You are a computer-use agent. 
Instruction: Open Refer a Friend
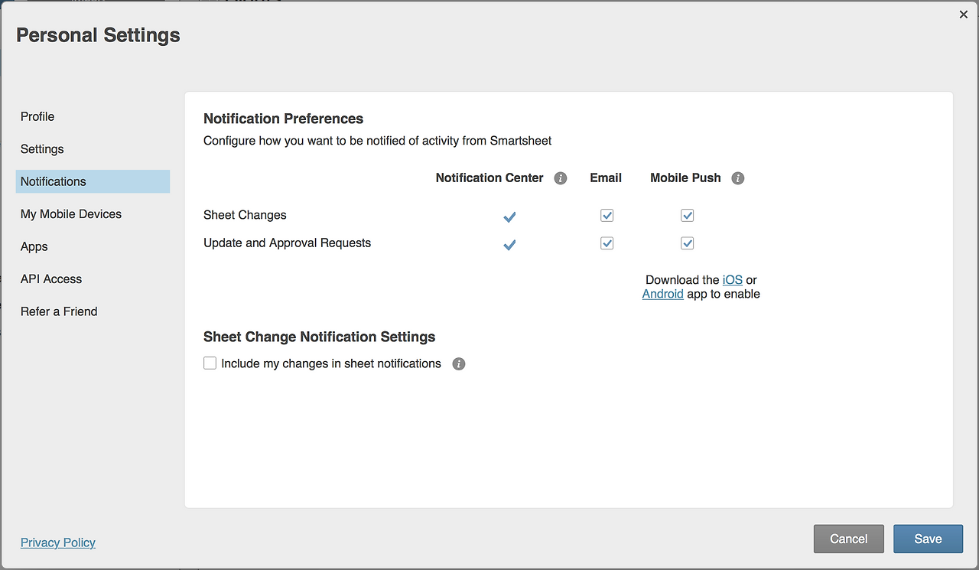pyautogui.click(x=59, y=311)
